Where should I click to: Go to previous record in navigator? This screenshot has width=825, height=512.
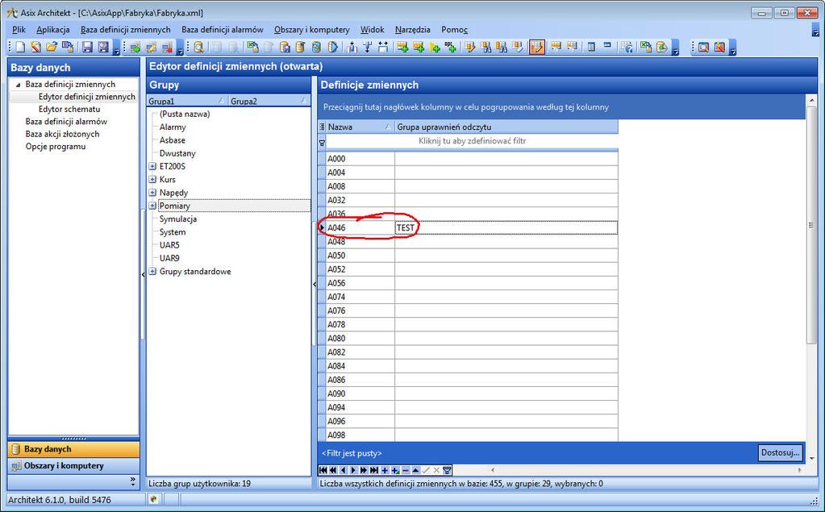[344, 470]
